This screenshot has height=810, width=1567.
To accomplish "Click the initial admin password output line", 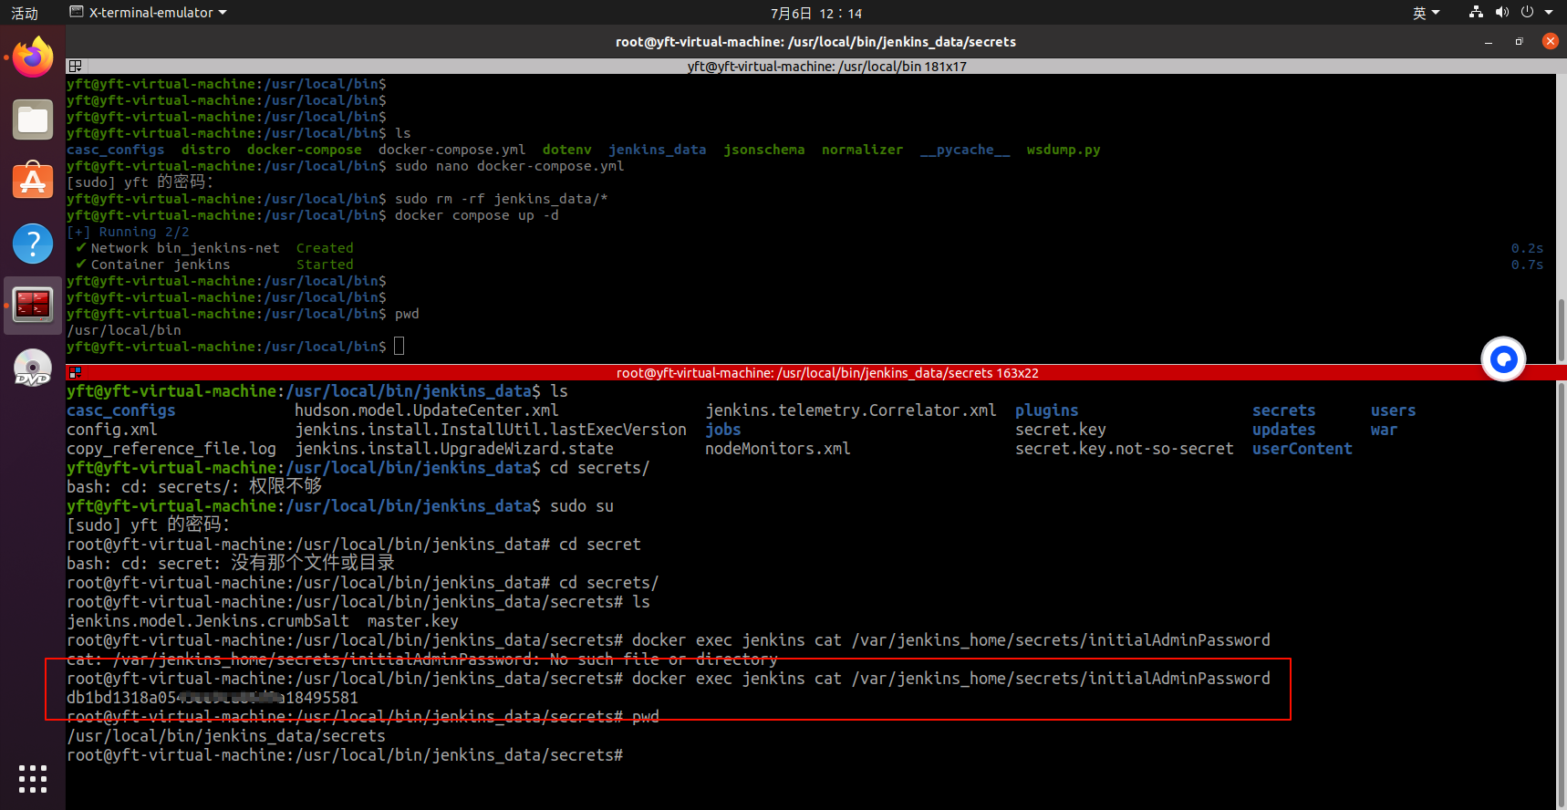I will coord(212,698).
